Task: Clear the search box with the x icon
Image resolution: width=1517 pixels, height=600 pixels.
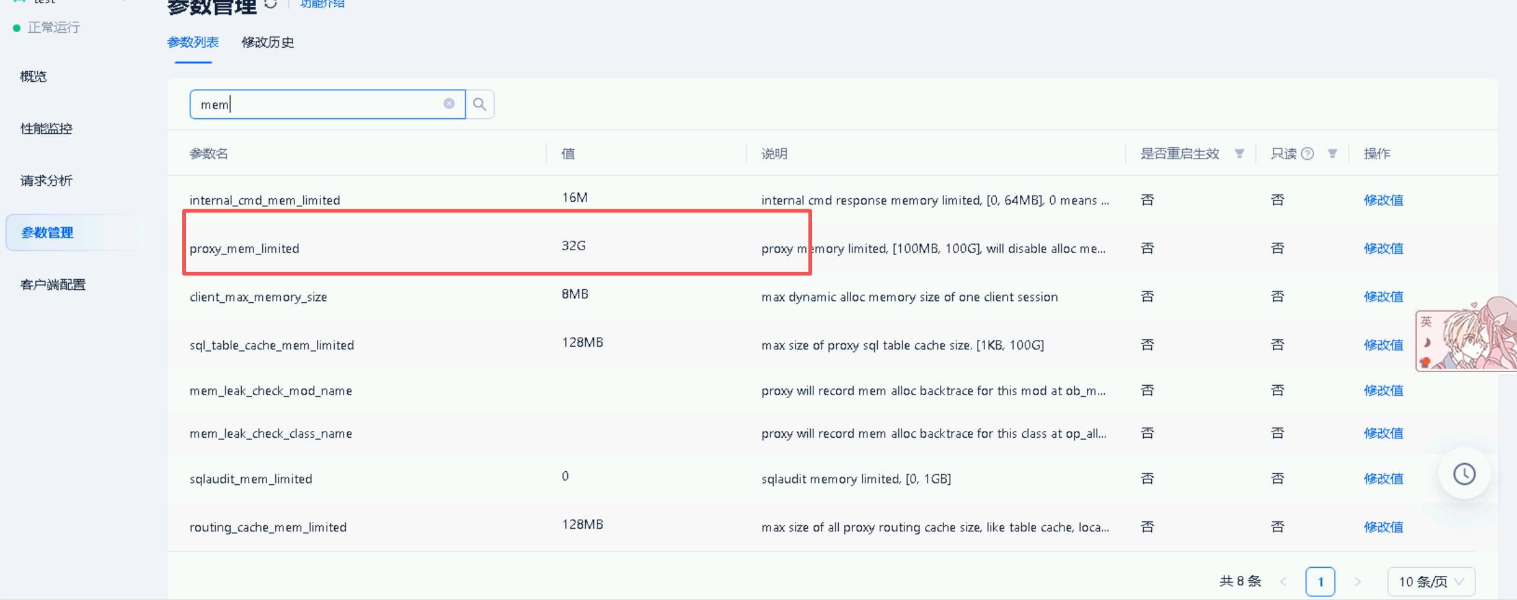Action: (x=449, y=103)
